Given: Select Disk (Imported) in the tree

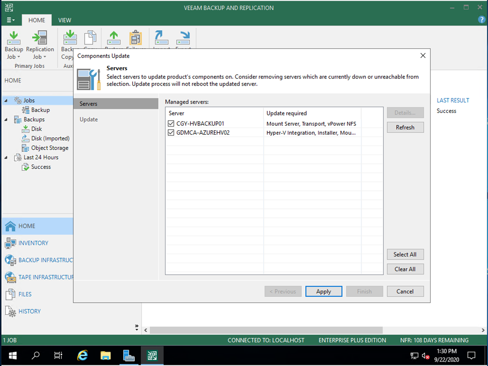Looking at the screenshot, I should pos(50,138).
